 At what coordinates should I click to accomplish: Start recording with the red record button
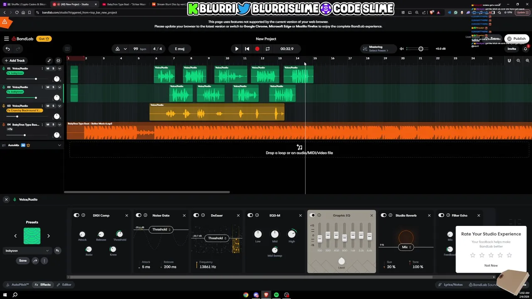pos(257,49)
